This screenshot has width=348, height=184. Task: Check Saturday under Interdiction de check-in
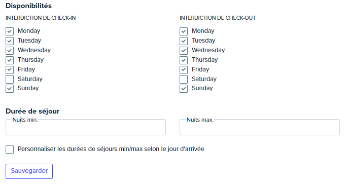click(10, 80)
